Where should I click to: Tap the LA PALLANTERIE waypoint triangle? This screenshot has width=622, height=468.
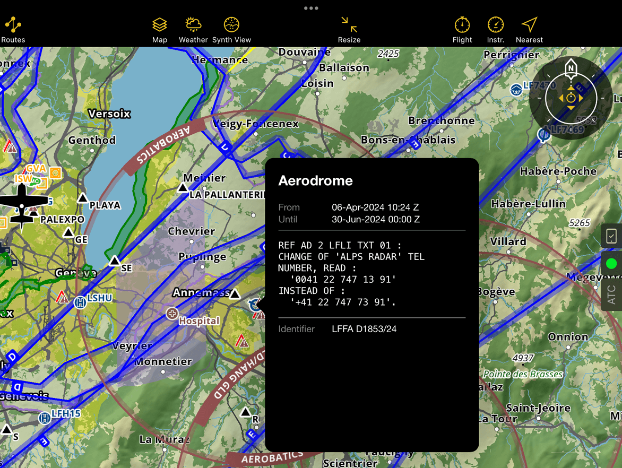183,187
